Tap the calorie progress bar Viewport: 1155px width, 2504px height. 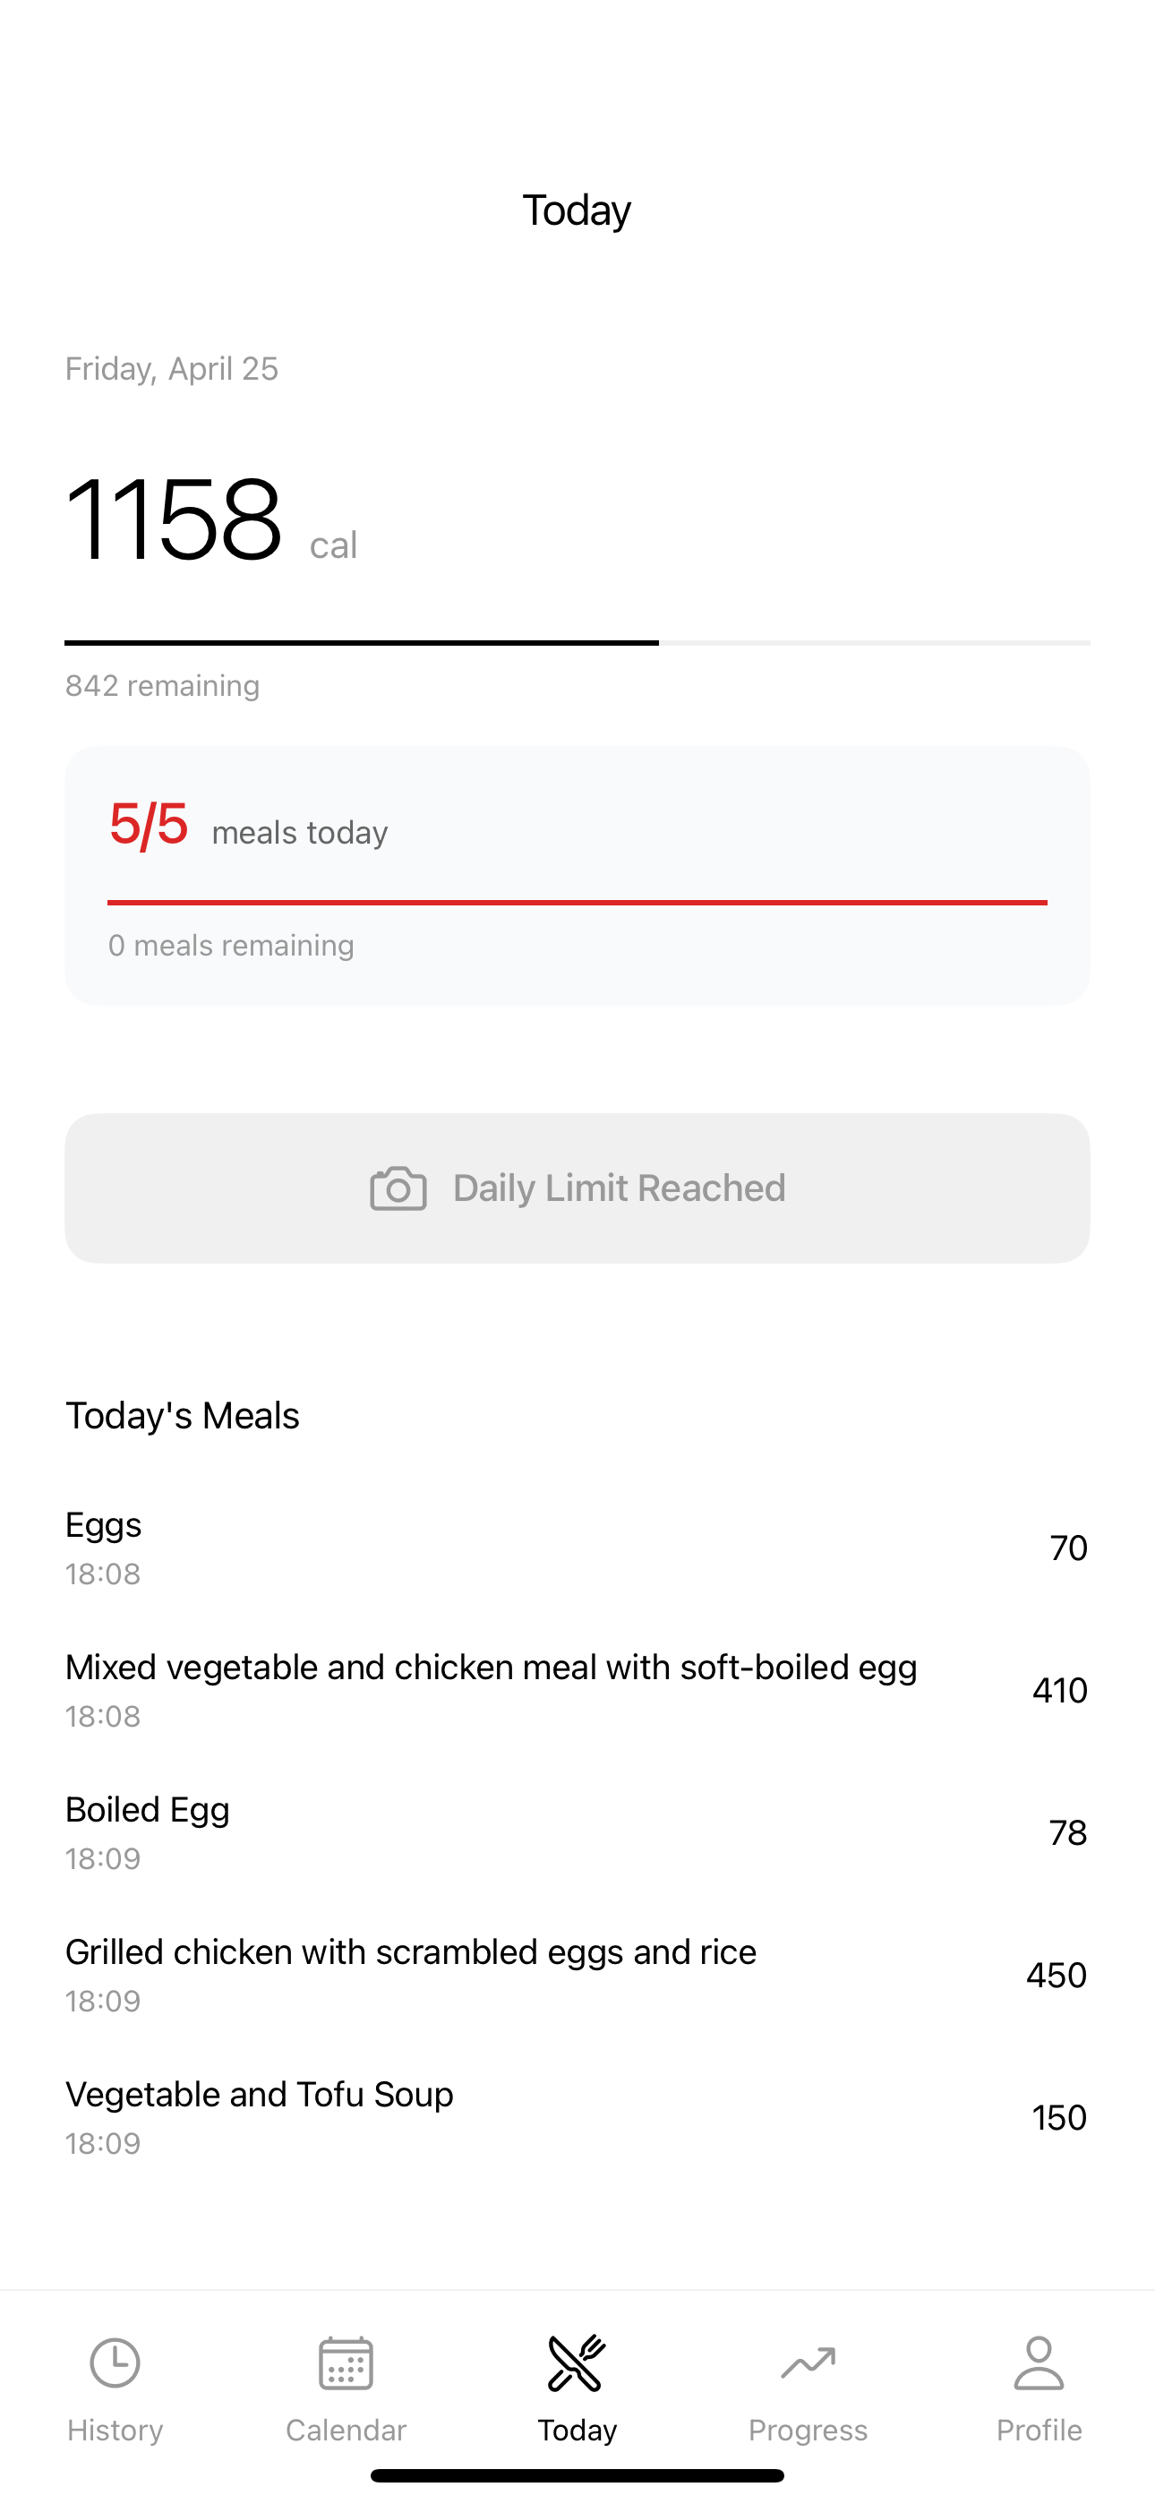577,642
